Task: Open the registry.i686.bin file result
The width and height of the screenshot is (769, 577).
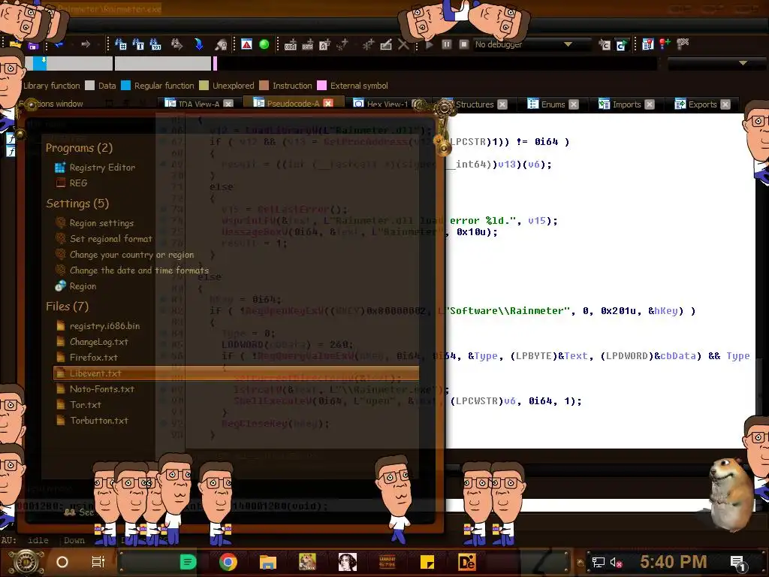Action: (98, 326)
